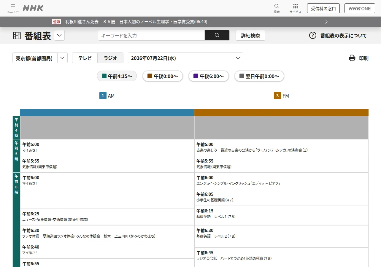
Task: Jump to 午後0:00〜 time block
Action: [163, 76]
